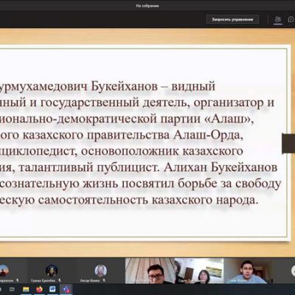
Task: Click the dark tab on slide's right edge
Action: pos(288,144)
